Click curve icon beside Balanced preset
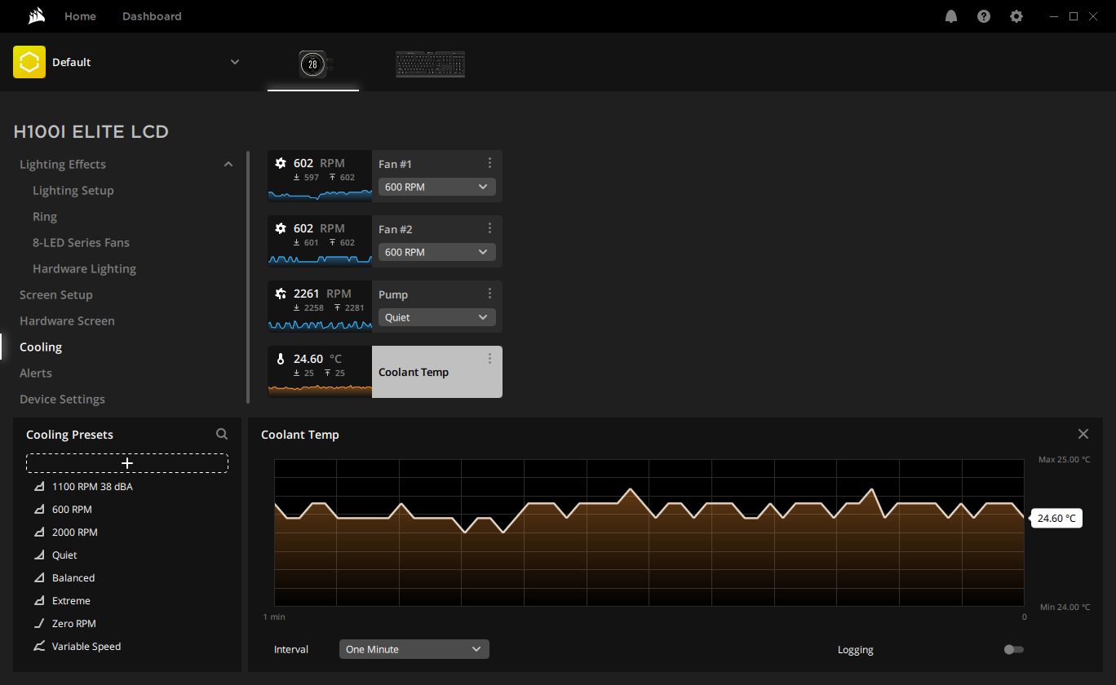Image resolution: width=1116 pixels, height=685 pixels. pyautogui.click(x=39, y=577)
